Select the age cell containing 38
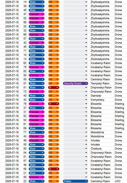 tap(23, 6)
